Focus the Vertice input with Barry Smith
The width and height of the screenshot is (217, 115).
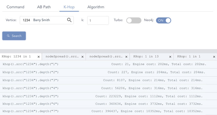tap(47, 20)
